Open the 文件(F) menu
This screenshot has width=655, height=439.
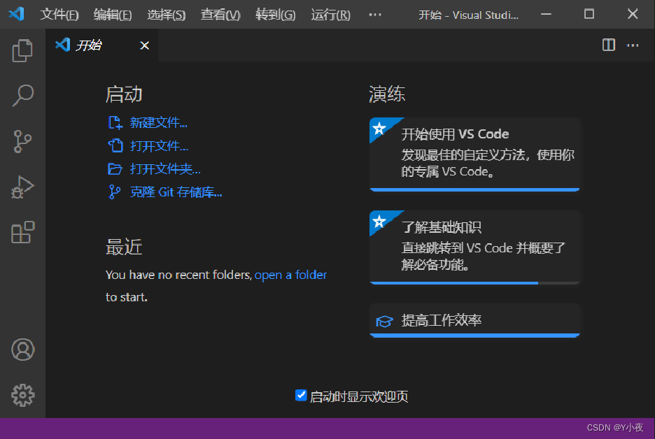click(x=59, y=15)
